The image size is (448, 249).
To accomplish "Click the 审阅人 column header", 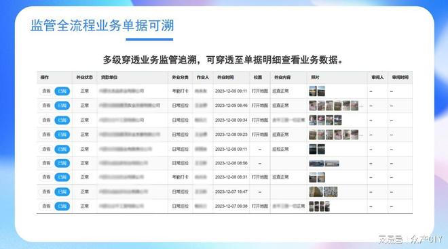I will [377, 78].
